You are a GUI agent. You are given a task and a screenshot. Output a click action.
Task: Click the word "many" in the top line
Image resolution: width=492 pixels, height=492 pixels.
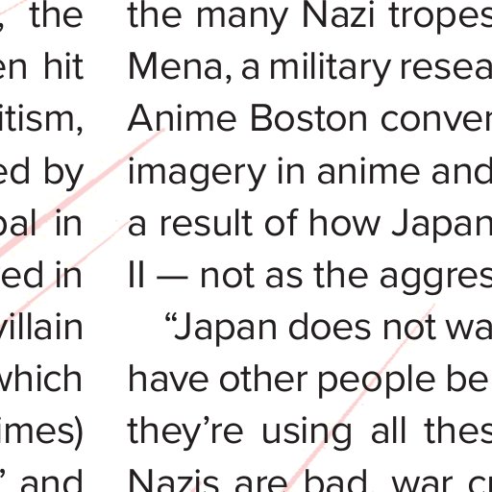pos(242,18)
